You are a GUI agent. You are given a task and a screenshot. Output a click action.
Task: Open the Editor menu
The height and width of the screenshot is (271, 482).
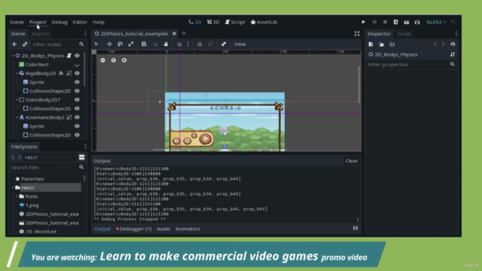point(80,22)
